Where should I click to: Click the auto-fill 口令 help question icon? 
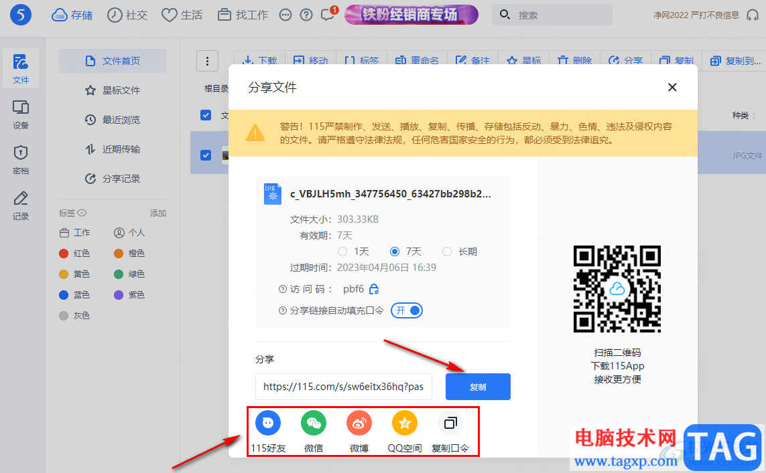point(282,310)
